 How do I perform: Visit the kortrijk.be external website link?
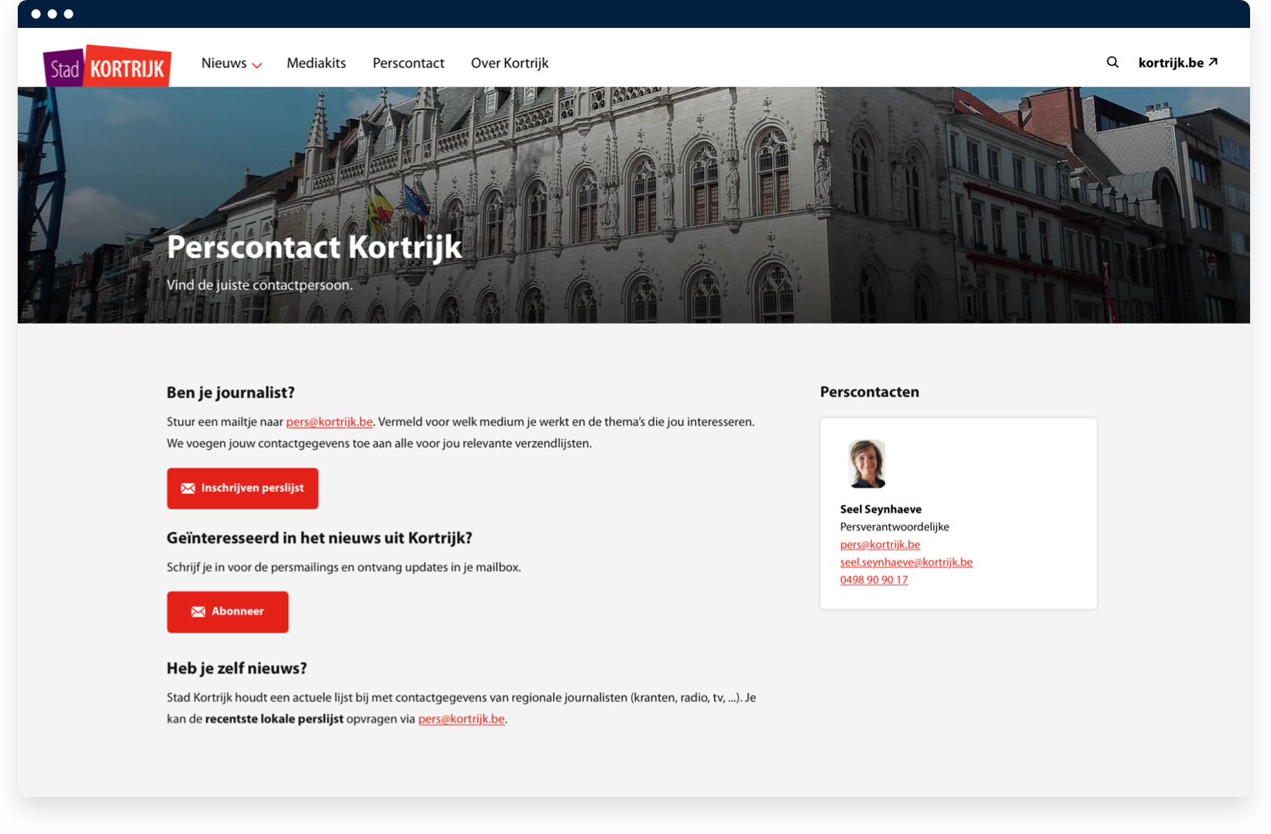1170,63
